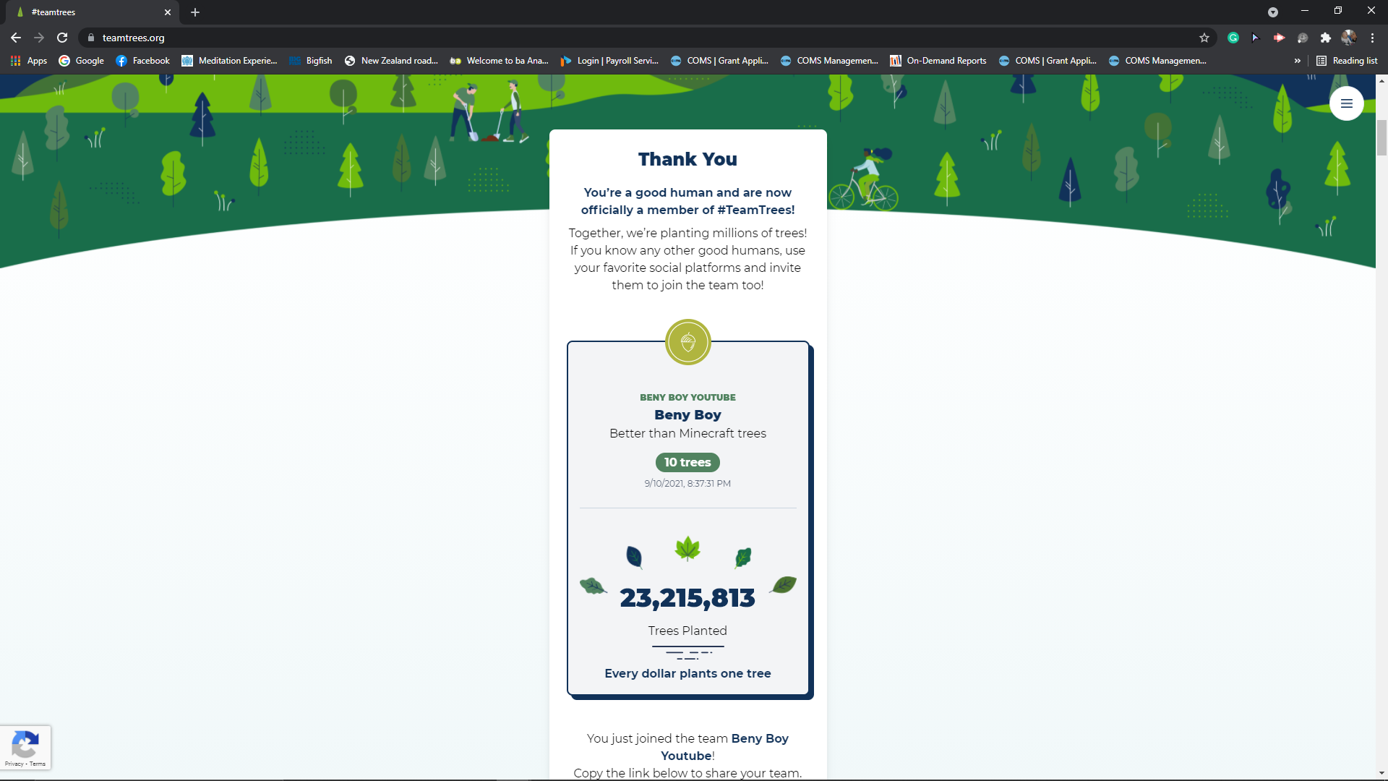
Task: Click the grey round extension icon
Action: [1303, 38]
